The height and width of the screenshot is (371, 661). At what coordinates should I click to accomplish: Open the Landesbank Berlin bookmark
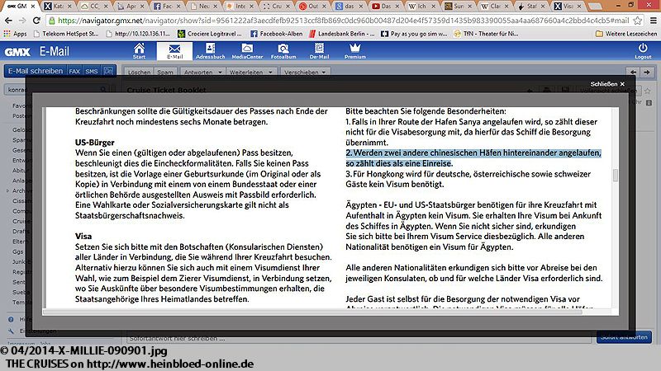pos(341,34)
